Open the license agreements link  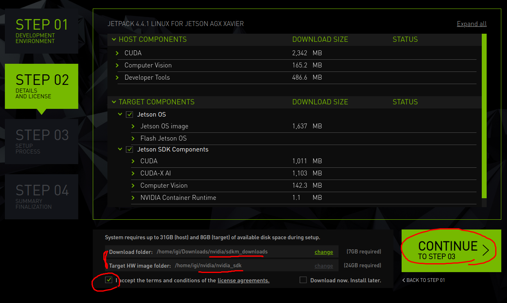(243, 280)
